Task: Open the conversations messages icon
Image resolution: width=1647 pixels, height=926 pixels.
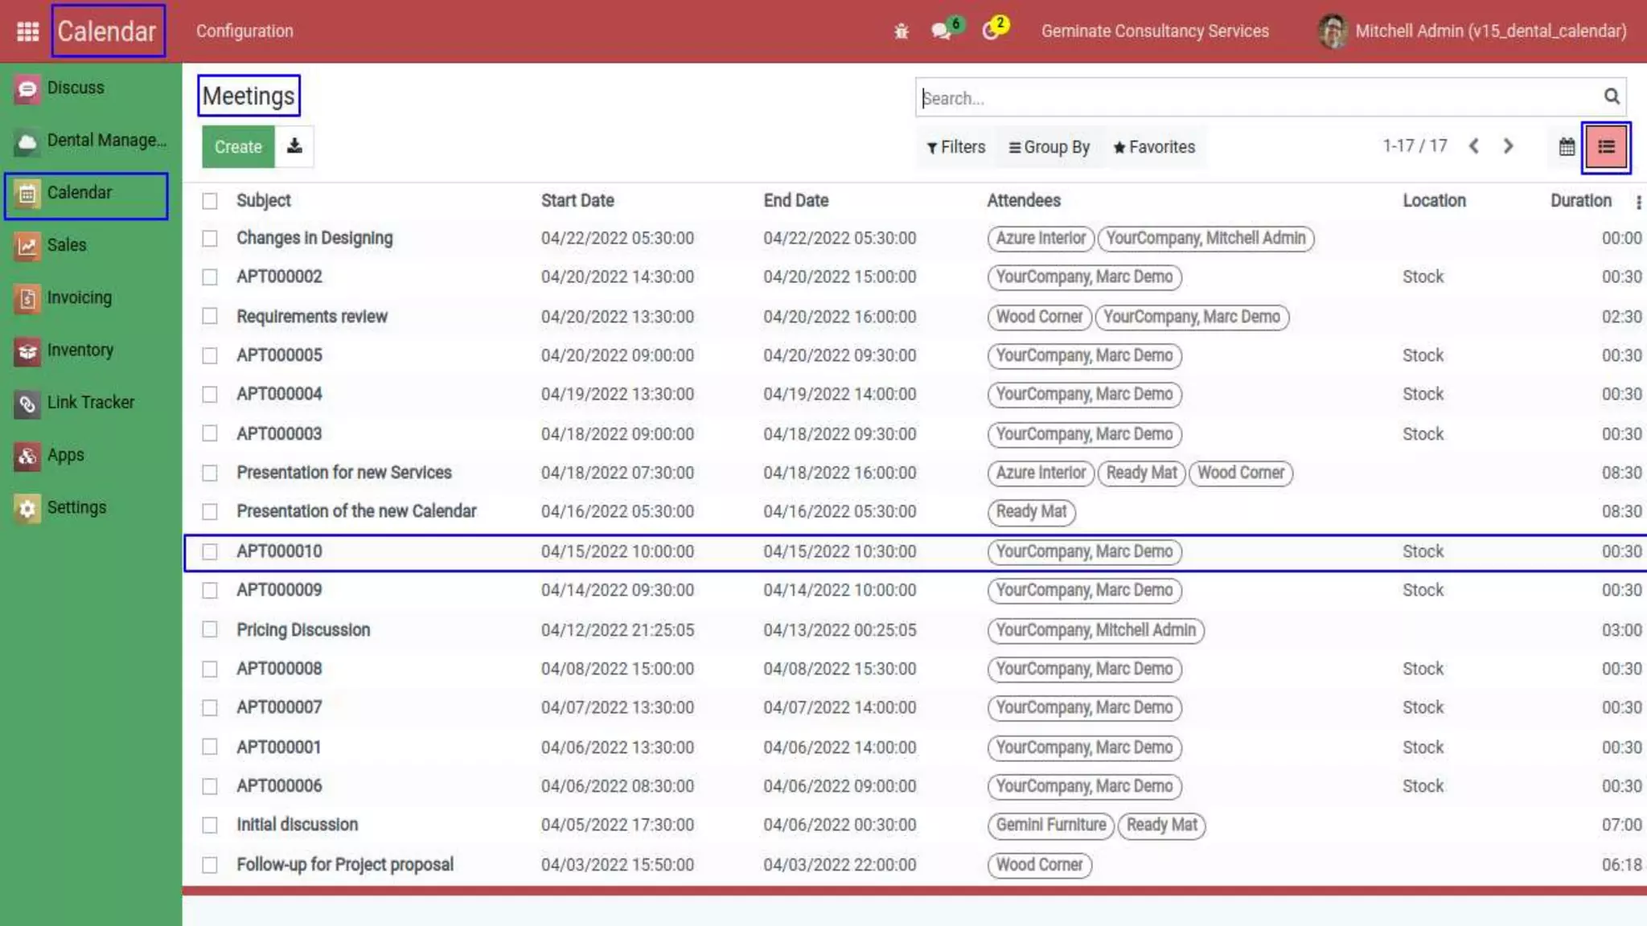Action: [x=940, y=31]
